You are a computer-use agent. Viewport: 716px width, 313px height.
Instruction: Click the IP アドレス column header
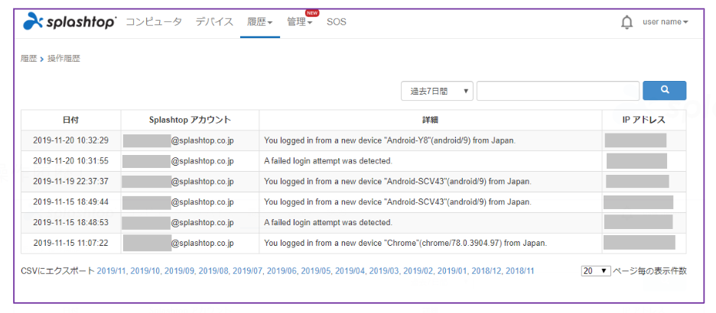644,121
